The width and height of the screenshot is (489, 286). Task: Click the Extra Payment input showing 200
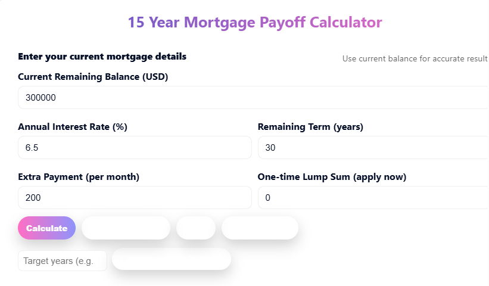point(135,198)
